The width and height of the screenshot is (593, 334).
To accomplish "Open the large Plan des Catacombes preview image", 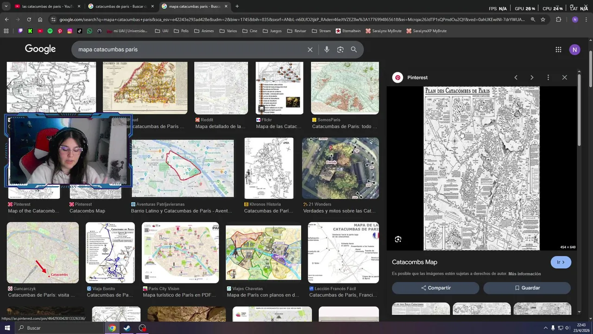I will click(482, 168).
